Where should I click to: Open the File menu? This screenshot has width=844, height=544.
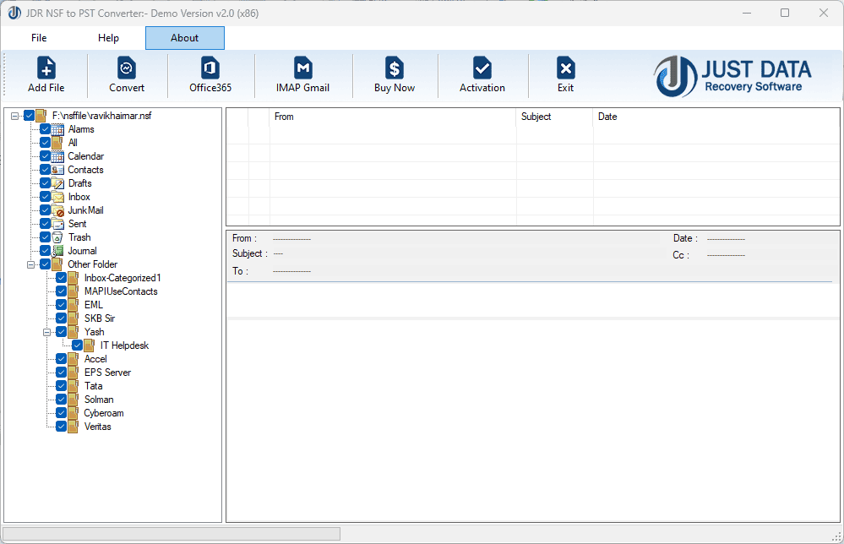click(x=38, y=37)
